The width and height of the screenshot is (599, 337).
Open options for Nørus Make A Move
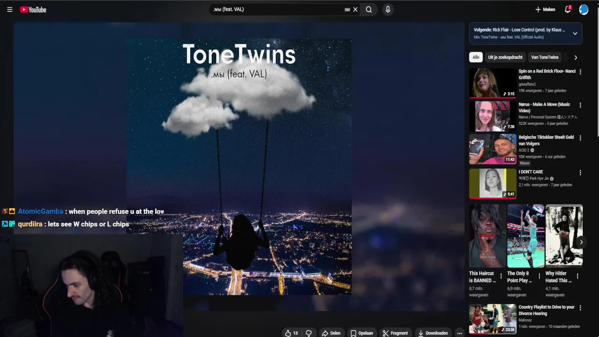click(580, 105)
